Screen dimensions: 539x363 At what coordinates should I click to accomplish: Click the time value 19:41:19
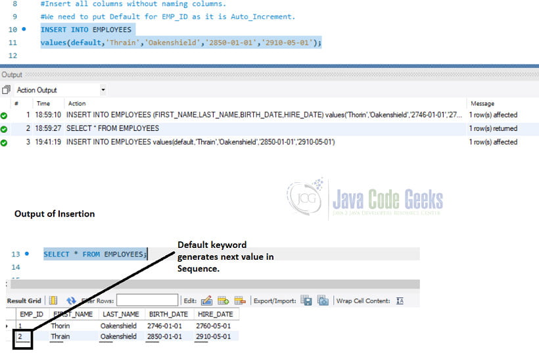point(48,142)
